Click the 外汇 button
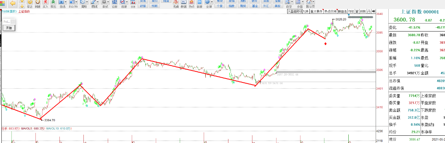This screenshot has width=445, height=143. pos(266,6)
